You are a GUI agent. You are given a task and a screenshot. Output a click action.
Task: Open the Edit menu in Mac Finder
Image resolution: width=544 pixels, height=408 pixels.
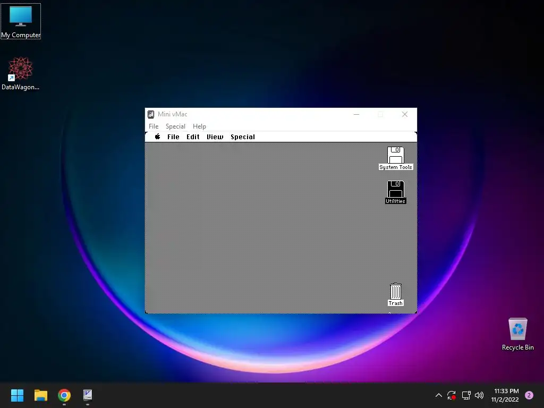pyautogui.click(x=193, y=137)
